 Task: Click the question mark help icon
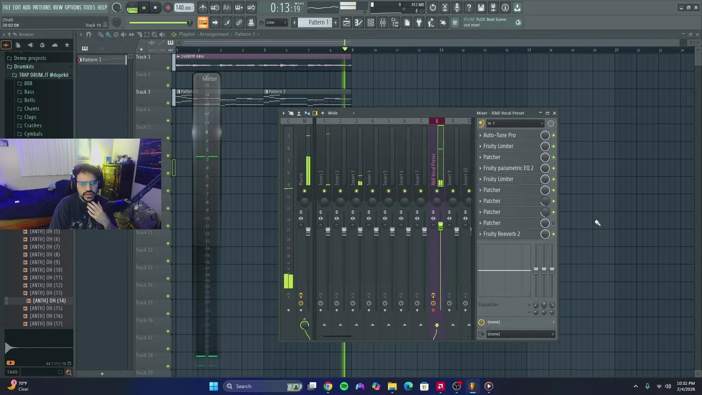pos(469,8)
